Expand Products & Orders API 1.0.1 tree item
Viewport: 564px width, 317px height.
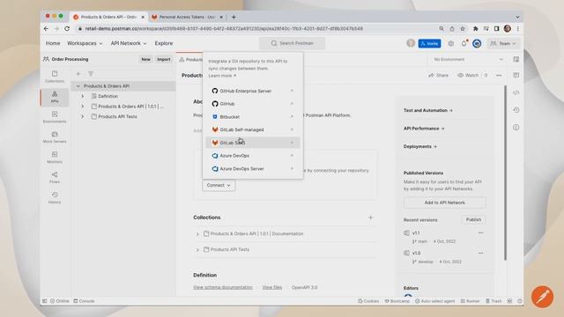[82, 107]
